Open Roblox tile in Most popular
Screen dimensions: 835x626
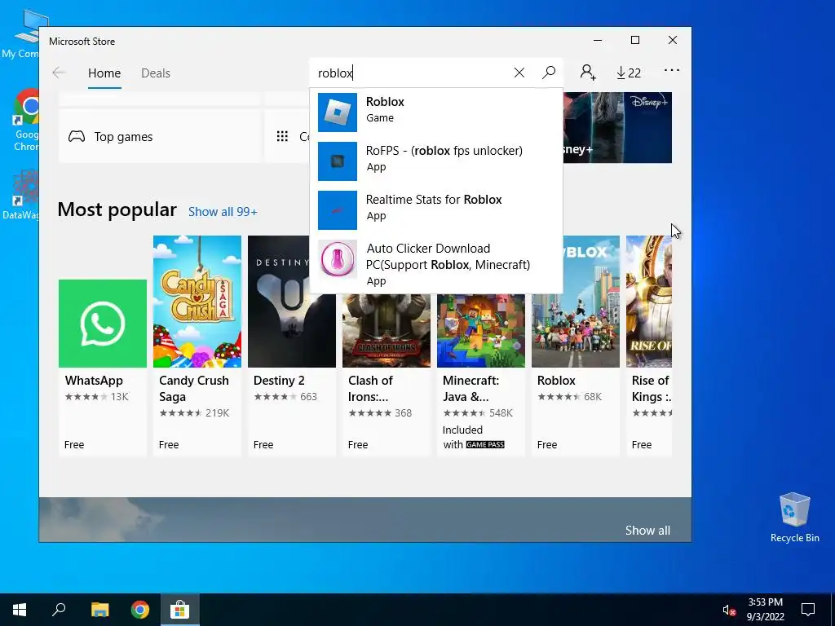click(576, 346)
